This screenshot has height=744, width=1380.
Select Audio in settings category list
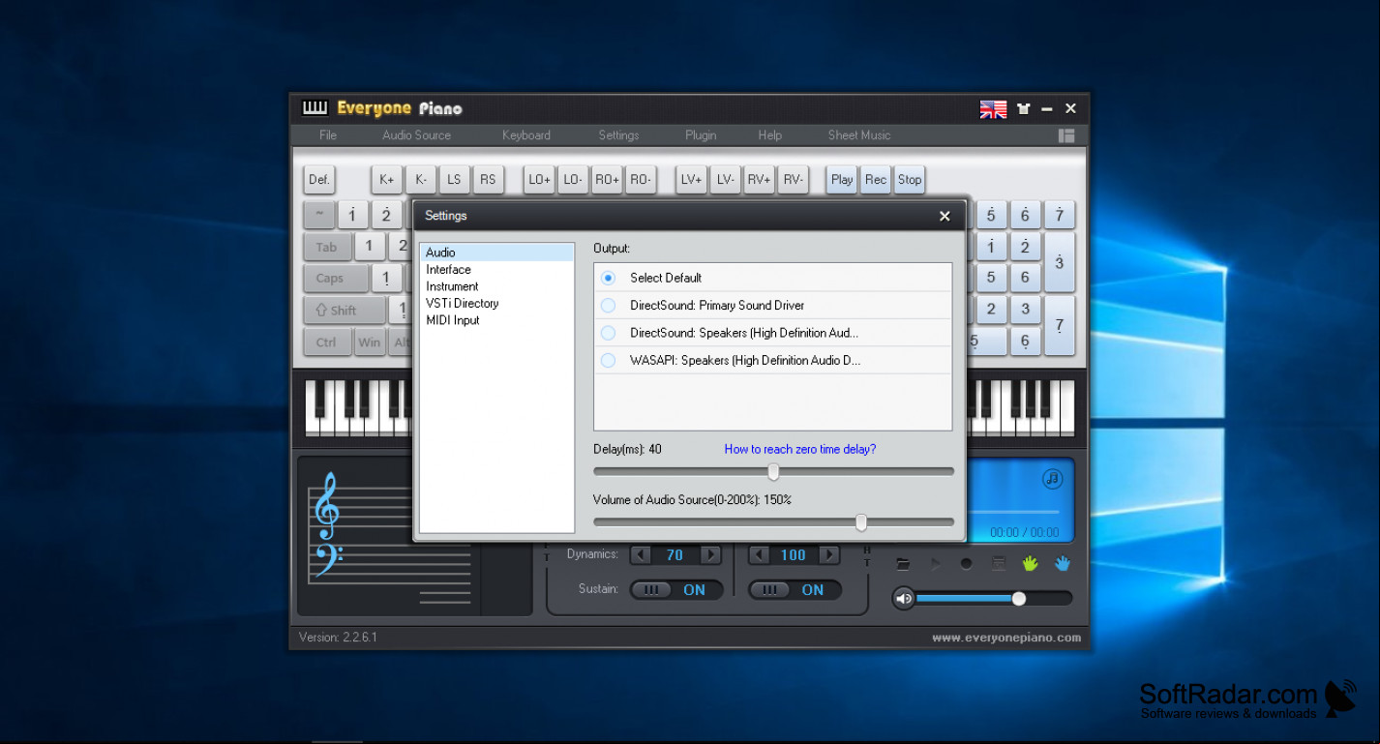[497, 253]
